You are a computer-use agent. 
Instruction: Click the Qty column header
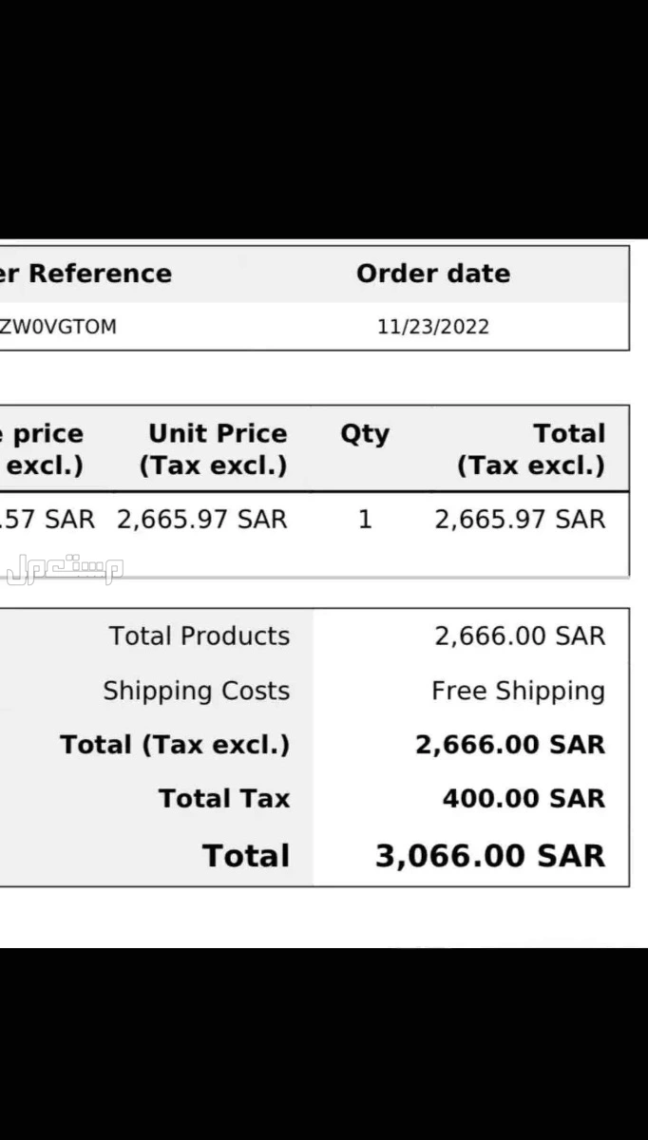coord(365,435)
